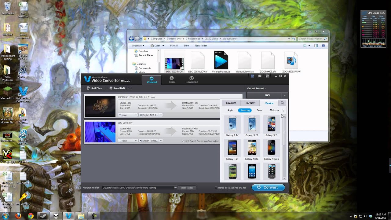Toggle Merge all videos into one file
The image size is (391, 220).
[216, 188]
